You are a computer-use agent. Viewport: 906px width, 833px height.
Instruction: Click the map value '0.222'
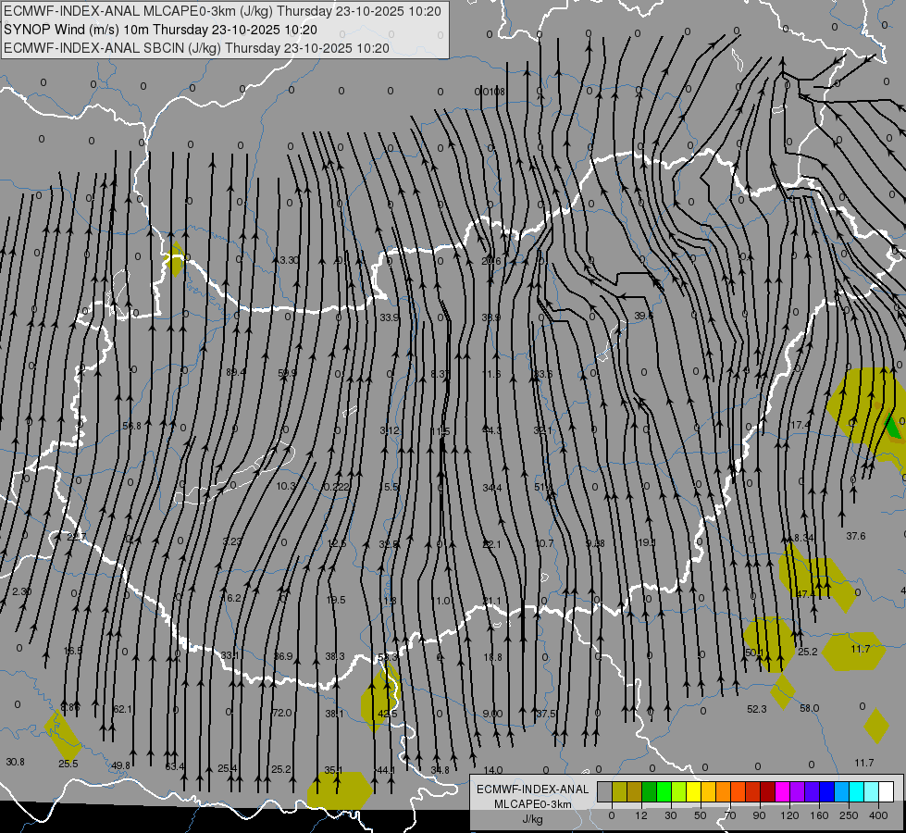(336, 488)
